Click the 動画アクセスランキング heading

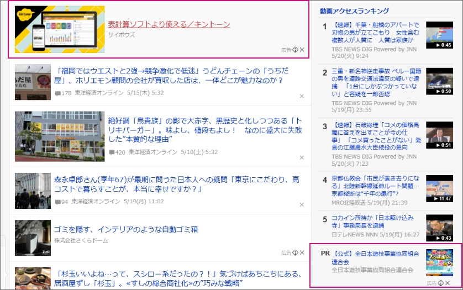tap(354, 11)
